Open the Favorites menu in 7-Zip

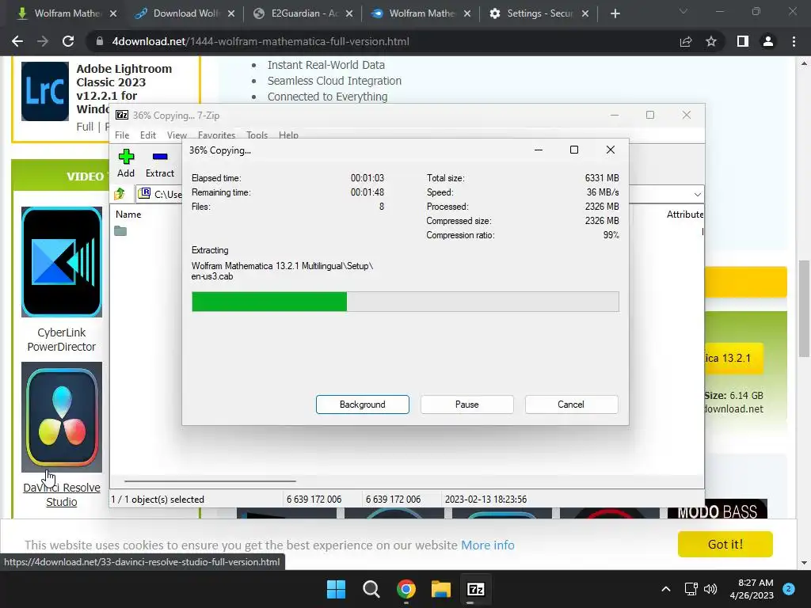pyautogui.click(x=217, y=135)
